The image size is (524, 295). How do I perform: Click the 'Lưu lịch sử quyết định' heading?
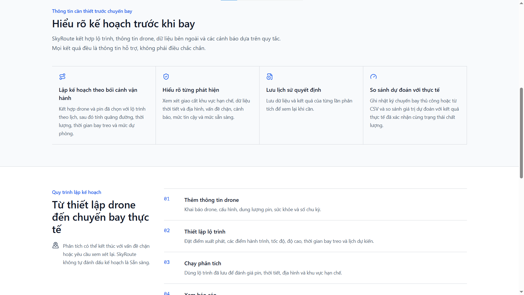[x=294, y=90]
